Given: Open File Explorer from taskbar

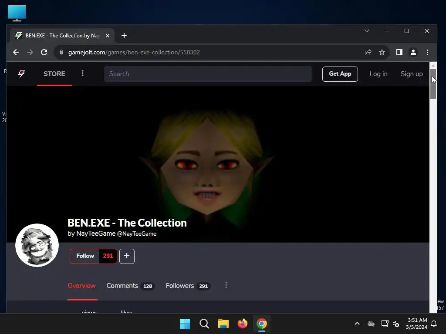Looking at the screenshot, I should click(223, 324).
